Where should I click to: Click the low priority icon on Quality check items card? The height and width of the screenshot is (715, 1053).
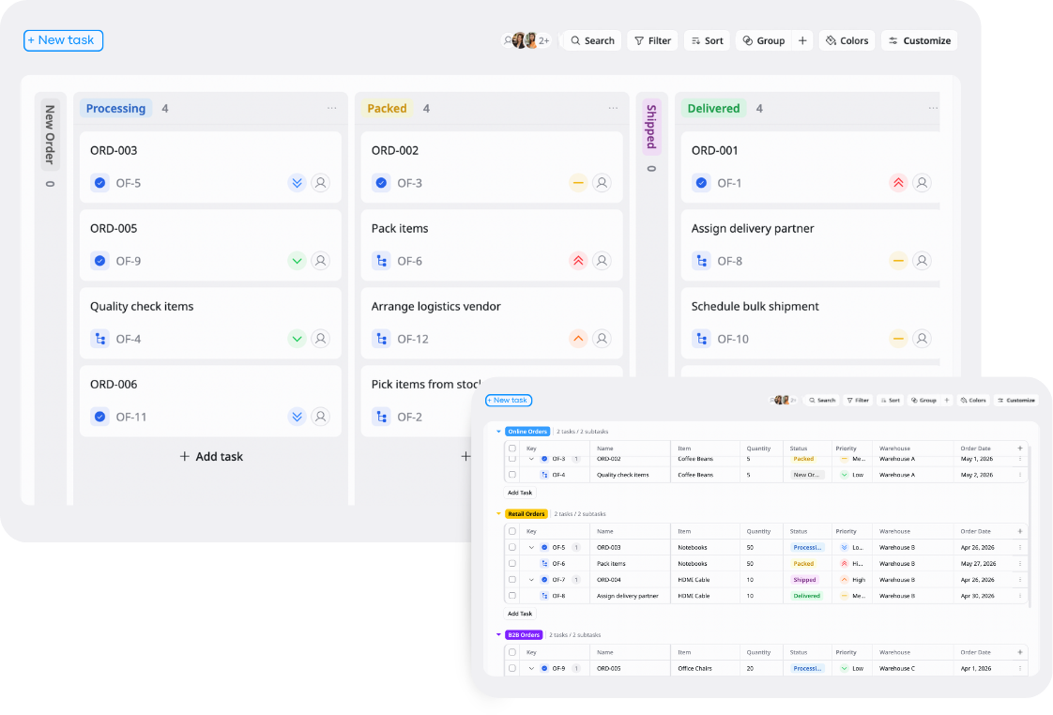coord(297,339)
